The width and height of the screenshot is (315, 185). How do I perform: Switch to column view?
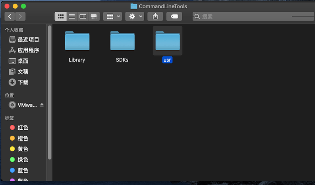point(83,16)
